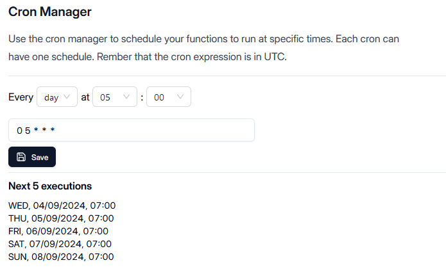Screen dimensions: 446x274
Task: Open the 'day' frequency dropdown
Action: point(57,97)
